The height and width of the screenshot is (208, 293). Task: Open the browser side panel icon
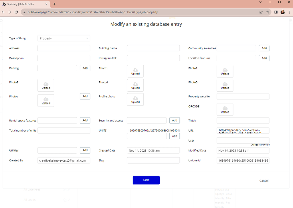coord(276,12)
